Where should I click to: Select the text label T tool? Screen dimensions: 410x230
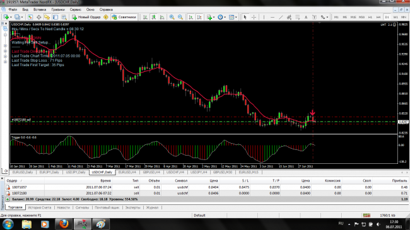pos(314,17)
